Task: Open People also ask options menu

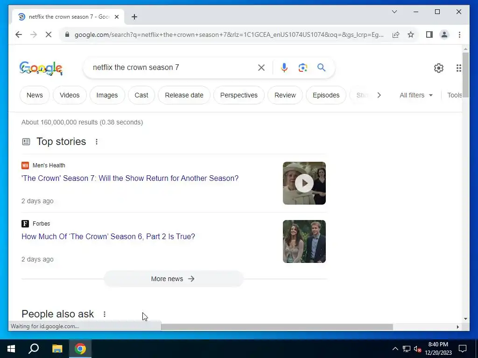Action: tap(104, 314)
